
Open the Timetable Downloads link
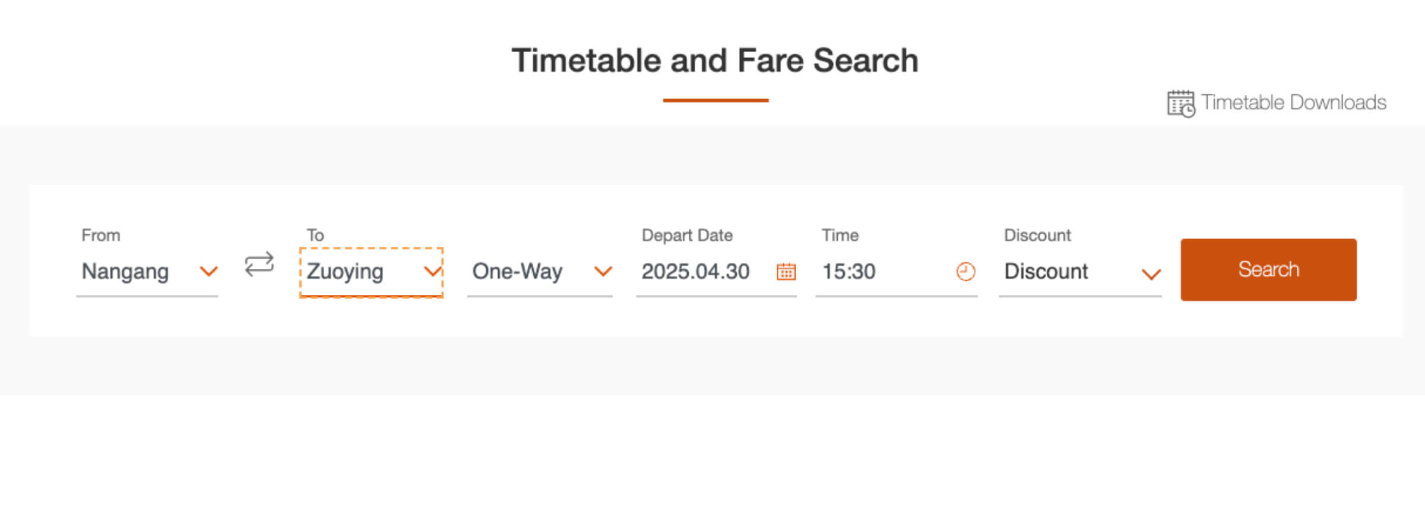pos(1277,103)
